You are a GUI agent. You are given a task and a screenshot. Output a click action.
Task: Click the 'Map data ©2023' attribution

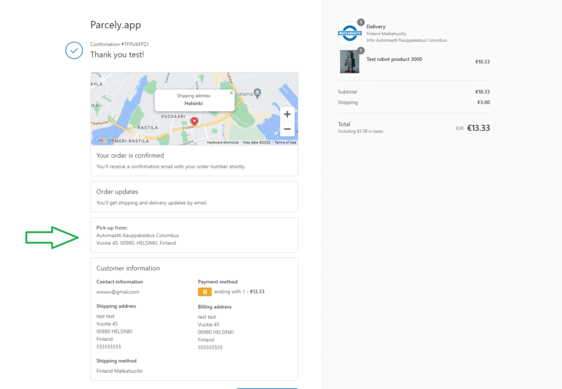coord(256,142)
